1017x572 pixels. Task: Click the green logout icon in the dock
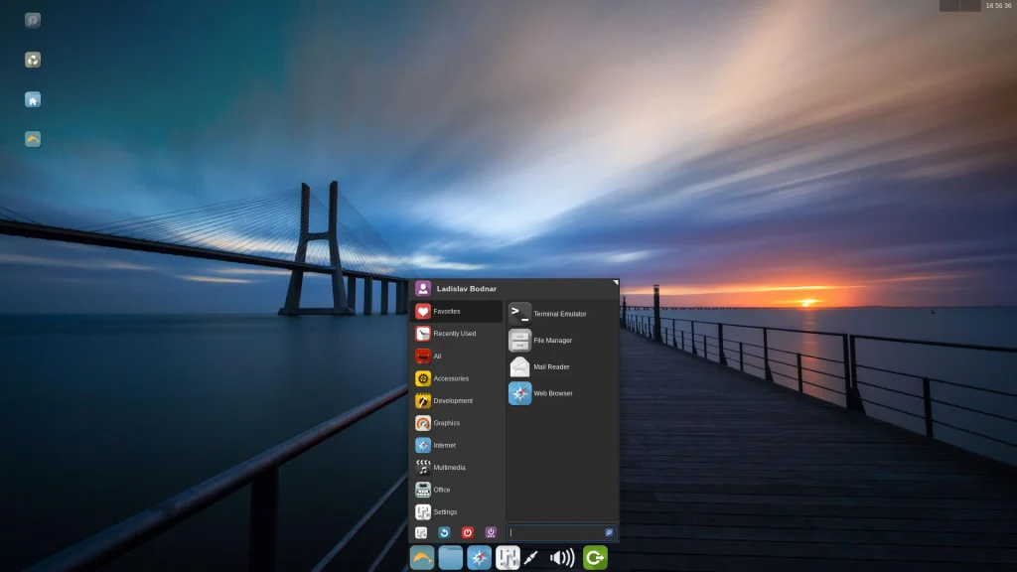[x=595, y=558]
